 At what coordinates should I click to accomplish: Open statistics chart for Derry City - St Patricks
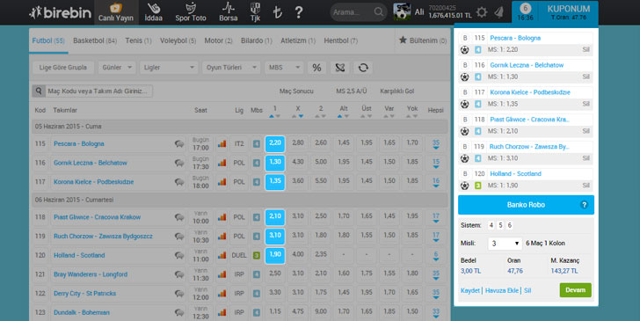click(222, 293)
